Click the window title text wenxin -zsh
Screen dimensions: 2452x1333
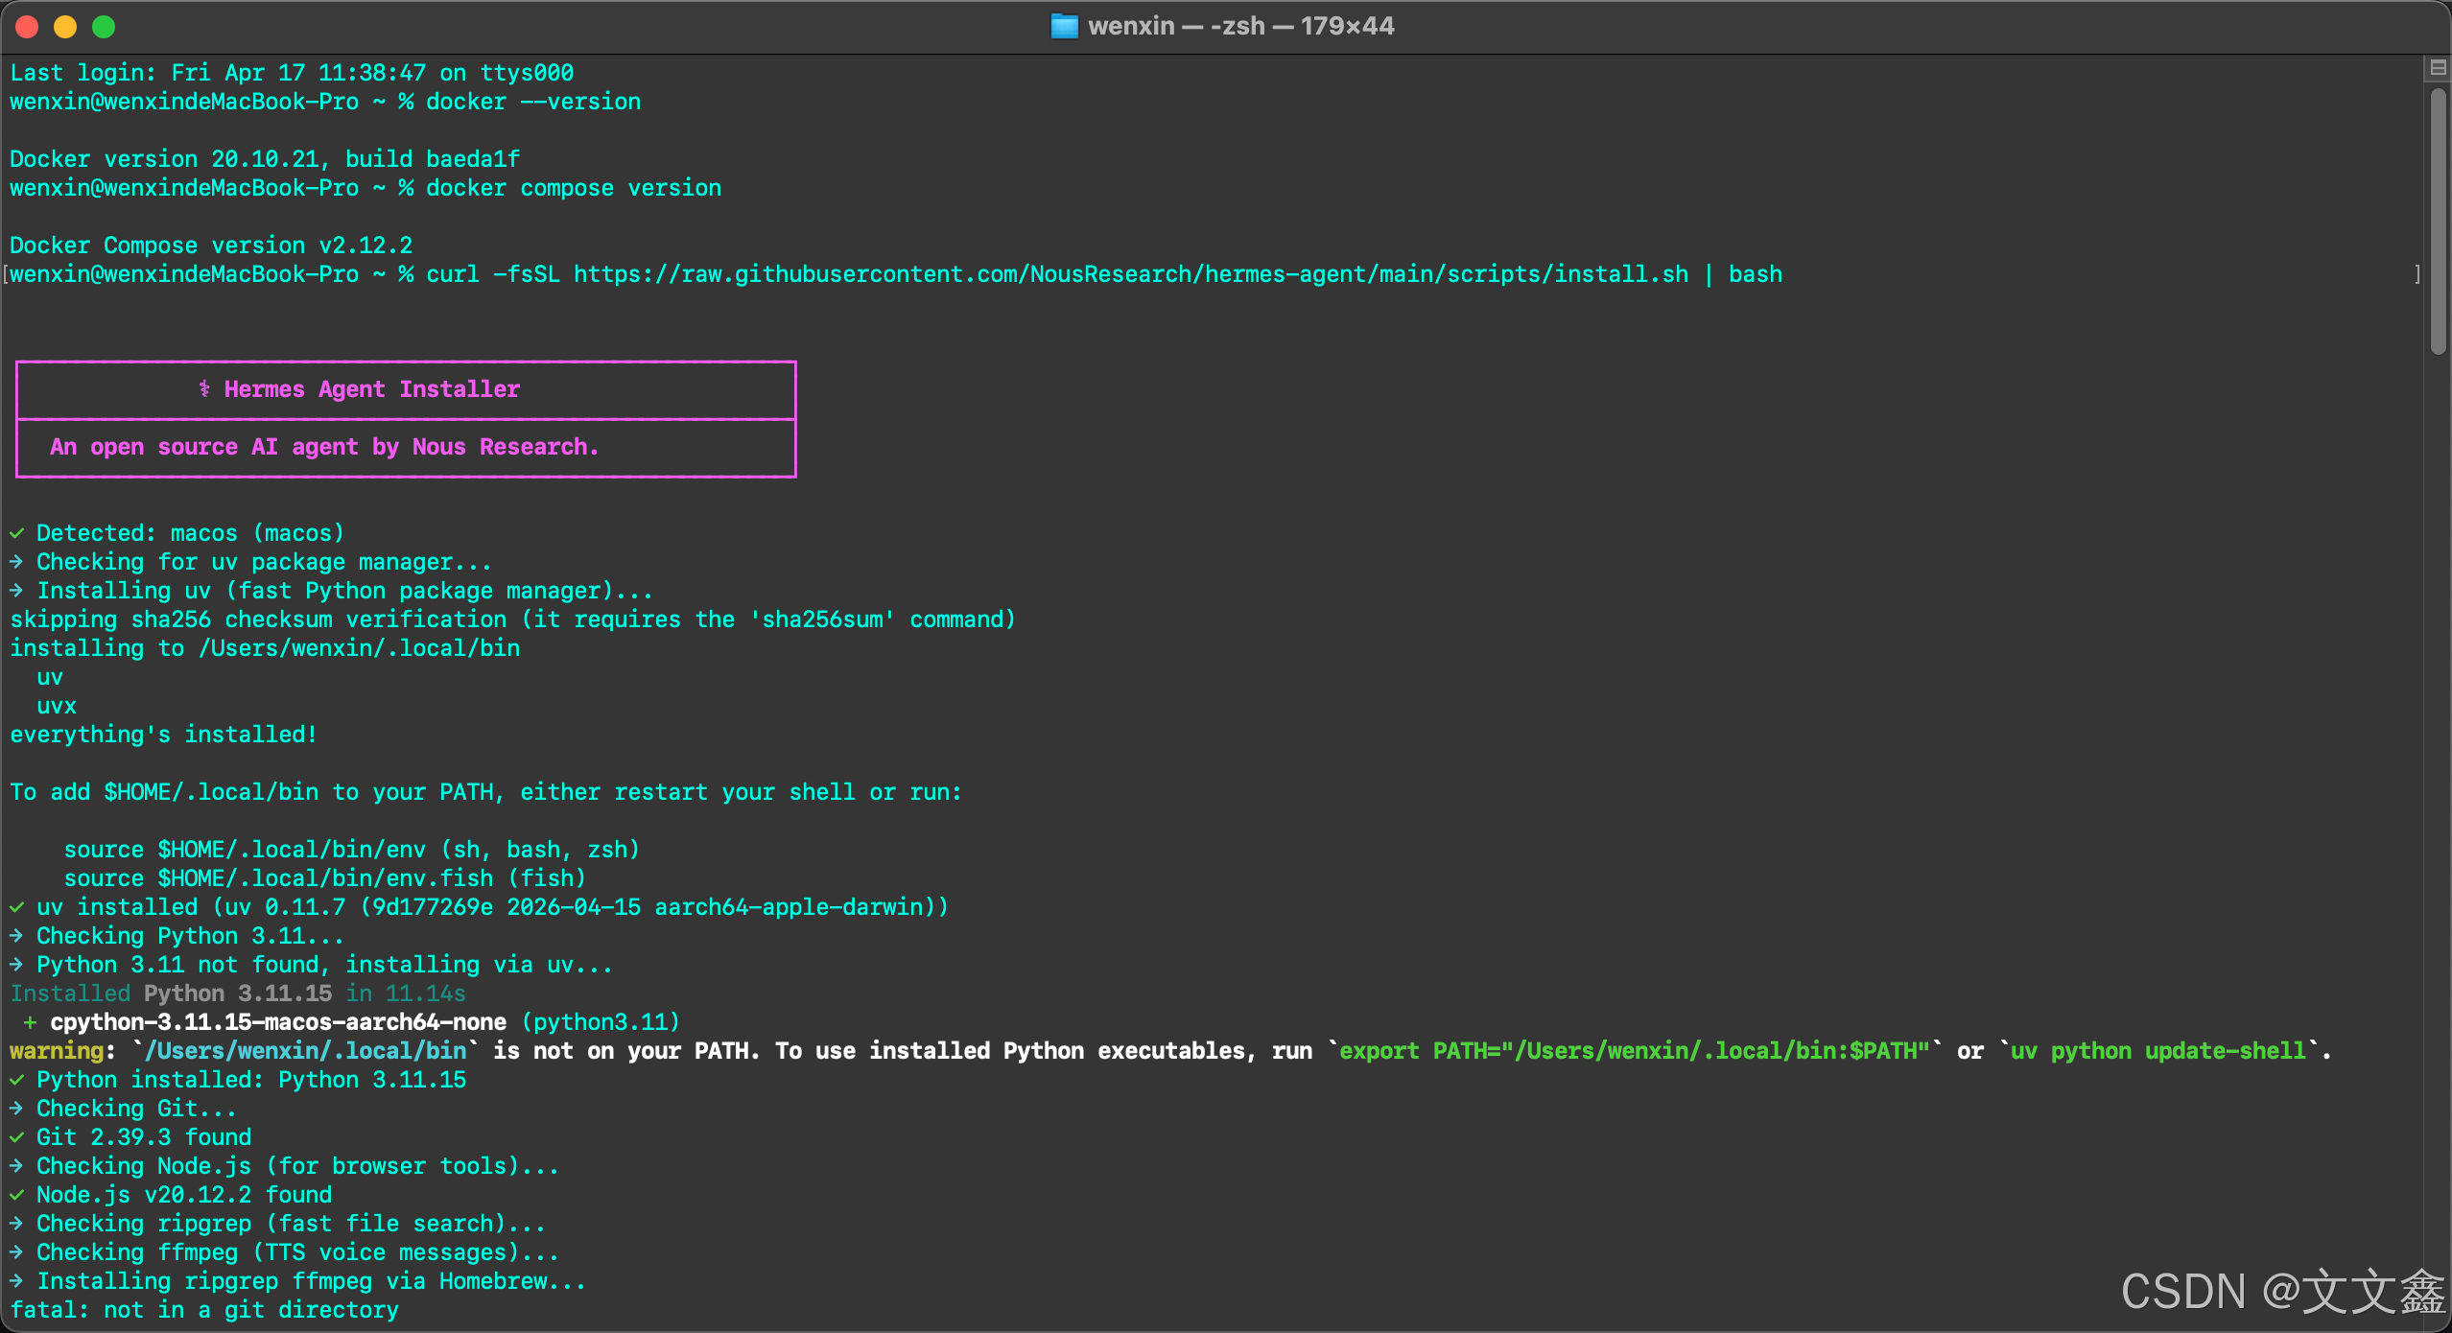click(1240, 26)
